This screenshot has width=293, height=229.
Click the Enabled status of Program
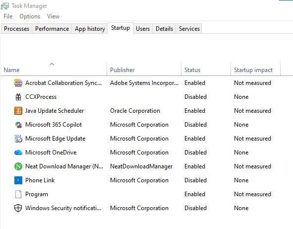click(195, 194)
